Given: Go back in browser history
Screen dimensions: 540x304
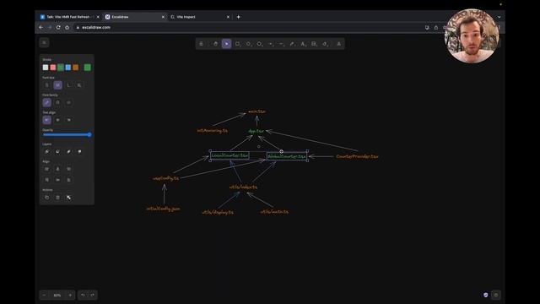Looking at the screenshot, I should pyautogui.click(x=41, y=27).
